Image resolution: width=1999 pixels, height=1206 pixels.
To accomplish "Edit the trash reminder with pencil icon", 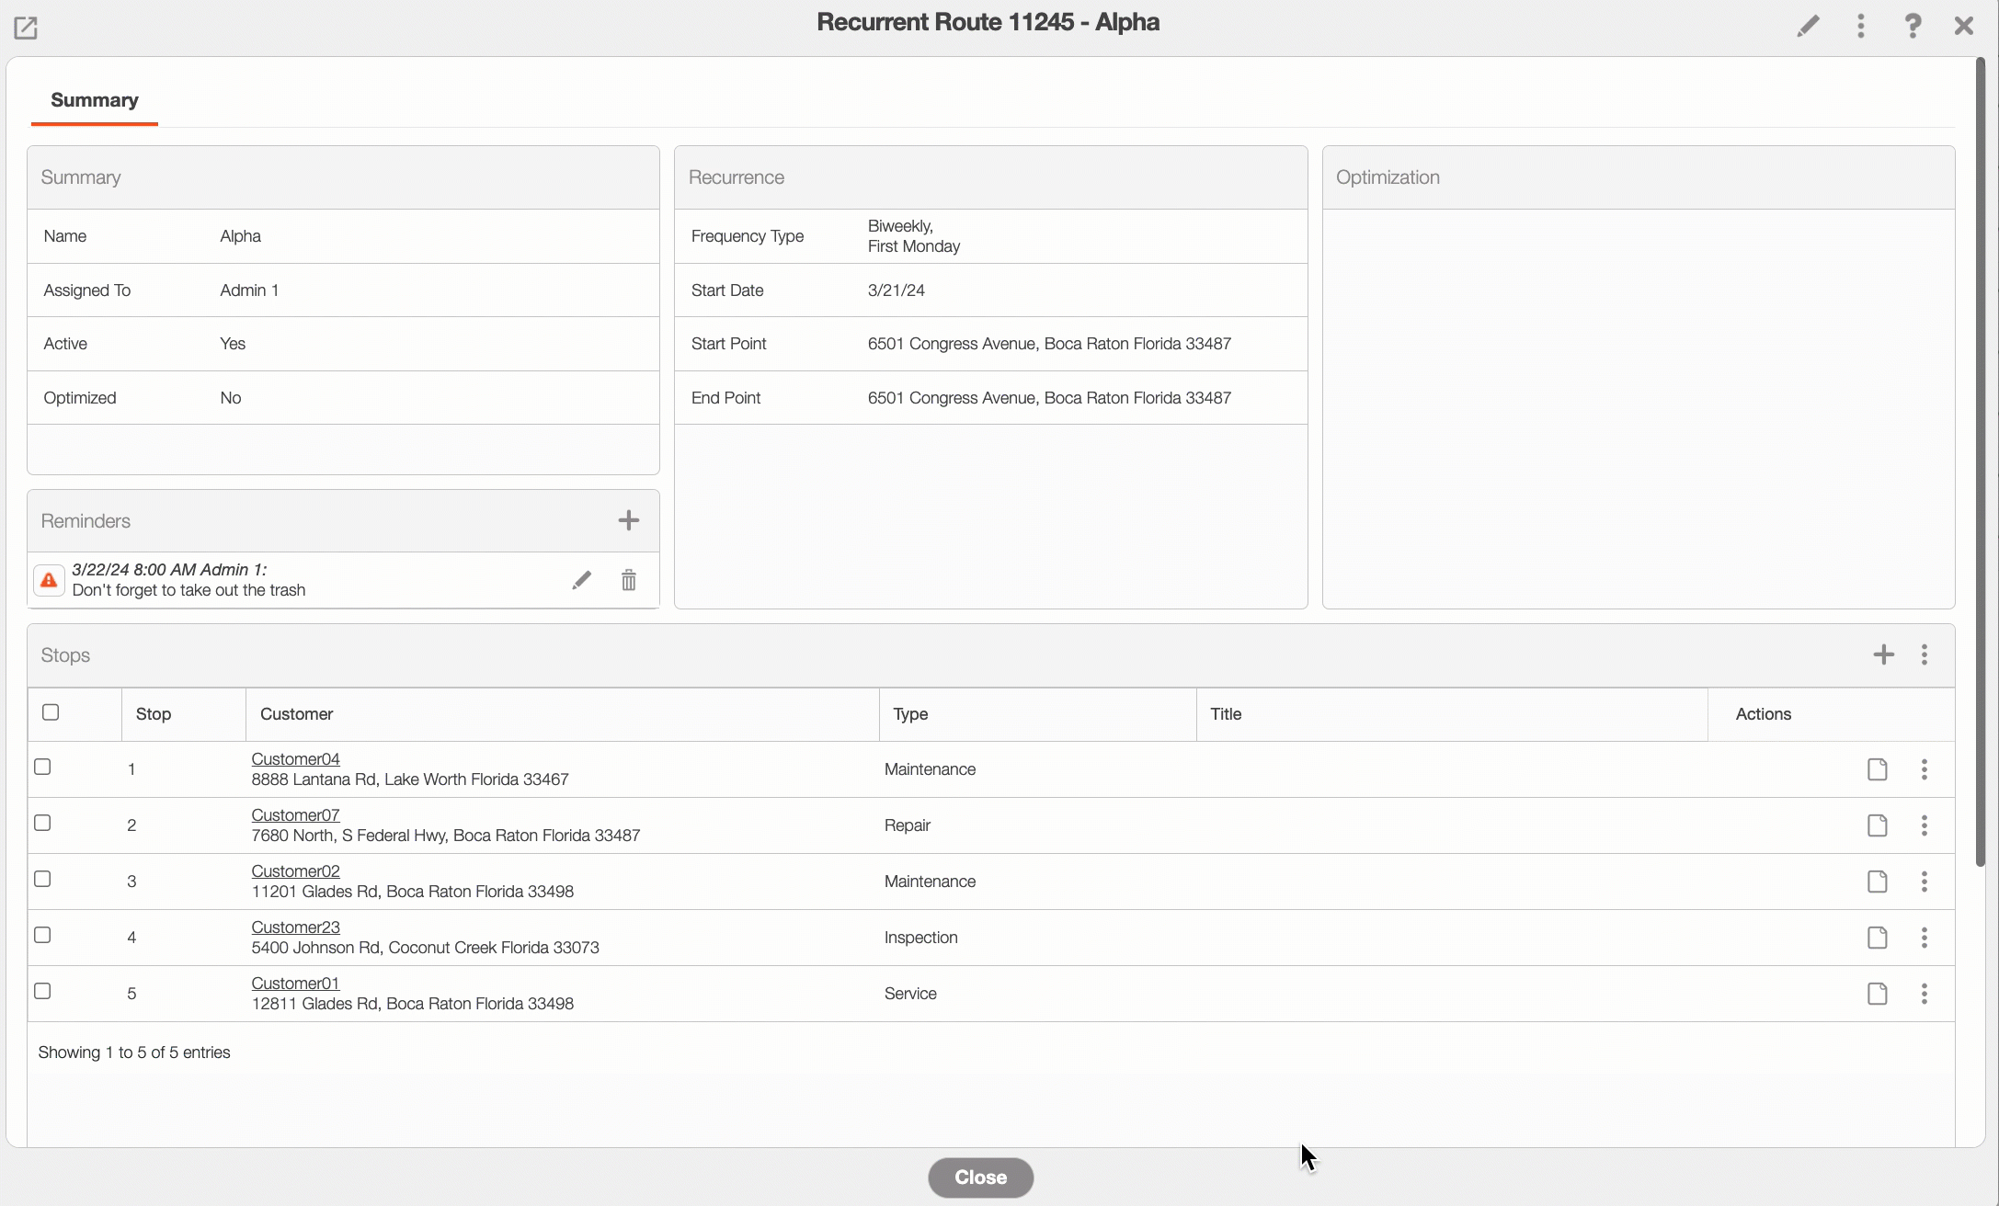I will click(x=581, y=580).
